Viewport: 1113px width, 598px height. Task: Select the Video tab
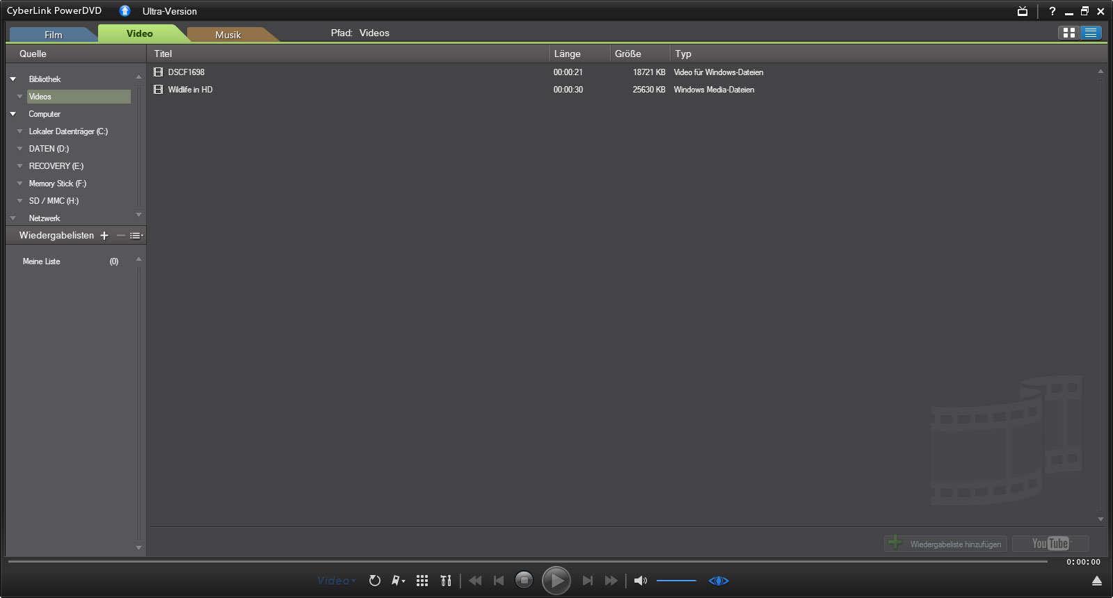pos(140,33)
